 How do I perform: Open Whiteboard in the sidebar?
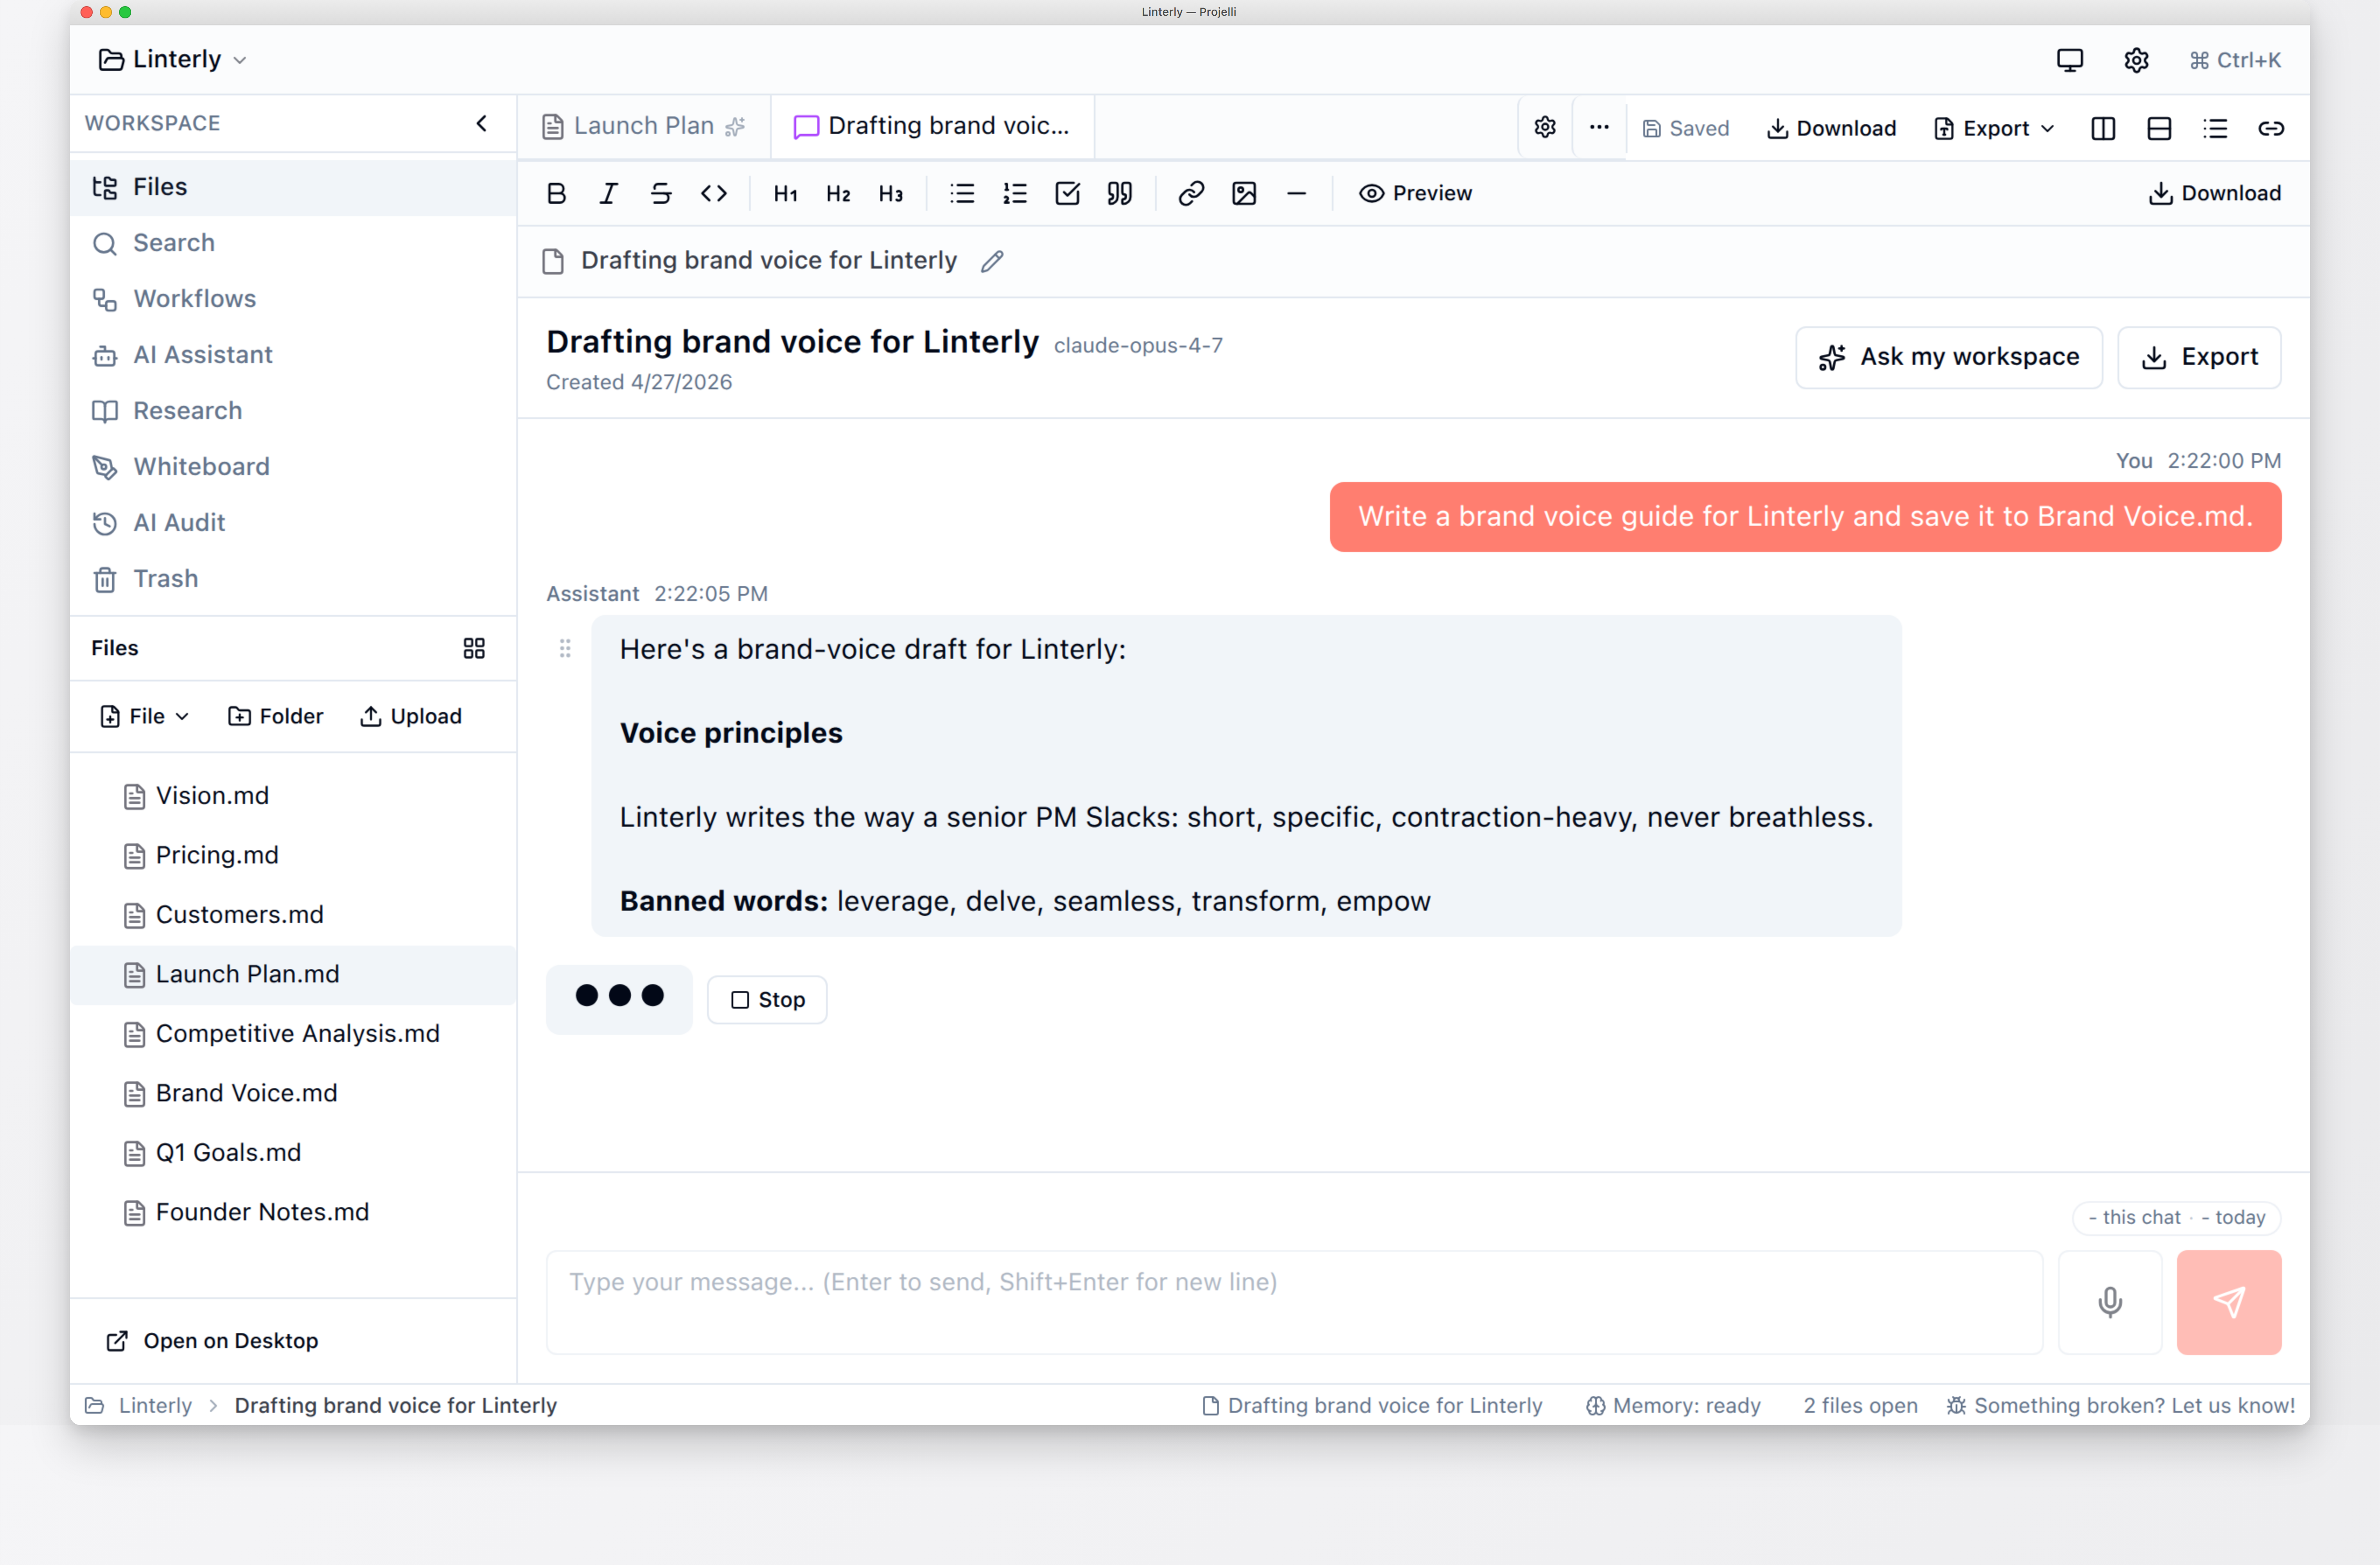293,467
